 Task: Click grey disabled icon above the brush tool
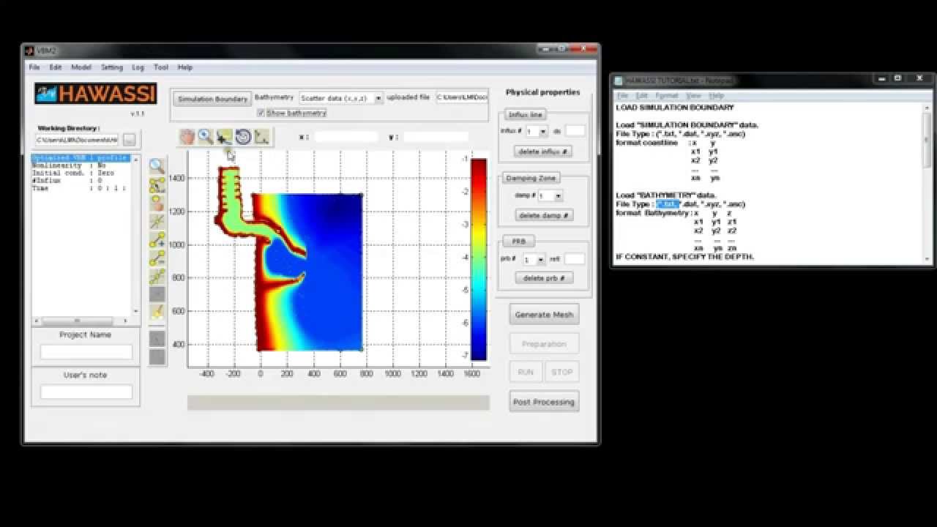(157, 295)
